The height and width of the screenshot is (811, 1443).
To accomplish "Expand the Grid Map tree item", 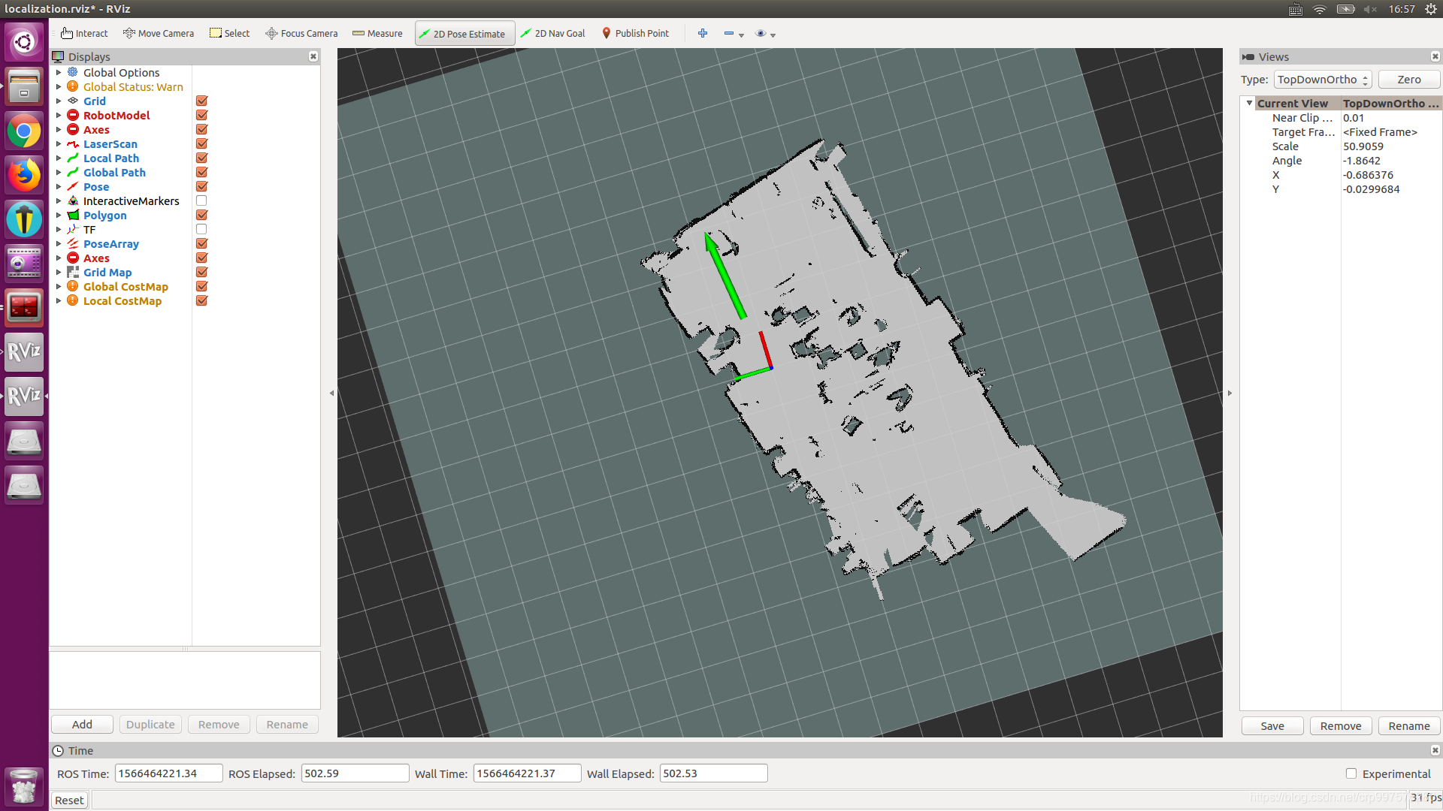I will (x=59, y=272).
